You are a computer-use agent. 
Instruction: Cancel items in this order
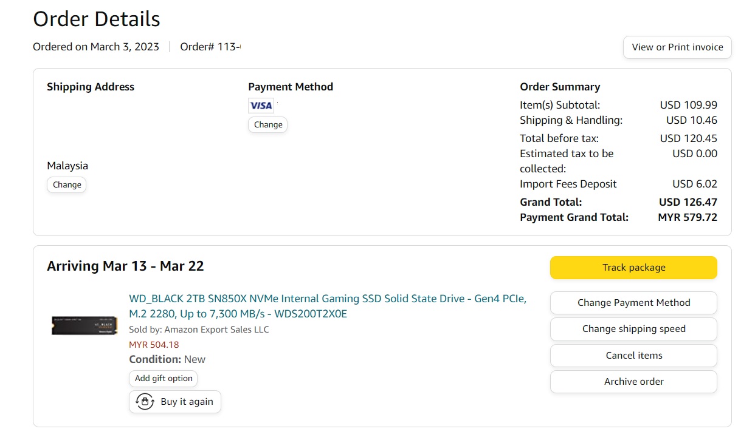point(633,356)
